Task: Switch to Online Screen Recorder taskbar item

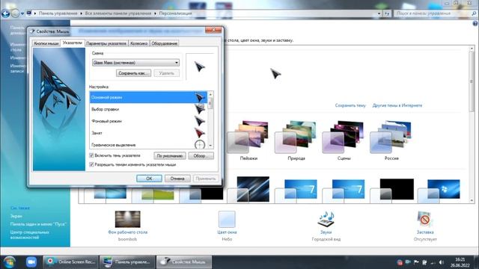Action: (x=70, y=262)
